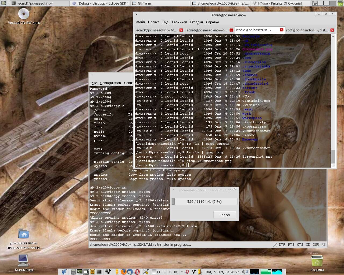Open the Configuration menu in GtkTerm
The height and width of the screenshot is (275, 344).
tap(110, 83)
